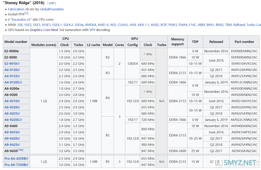Select the 25 W TDP cell
The image size is (261, 170).
[195, 151]
